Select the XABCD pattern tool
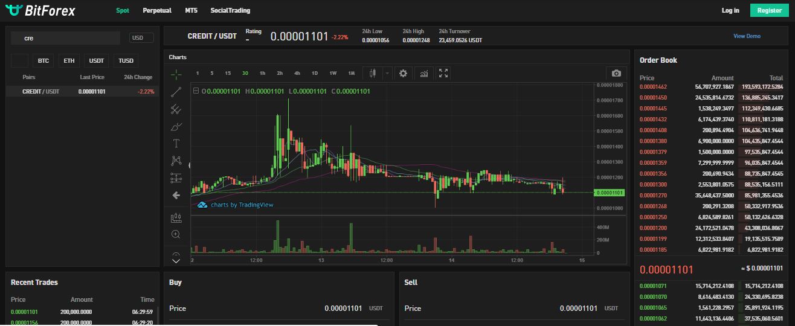795x326 pixels. coord(176,161)
